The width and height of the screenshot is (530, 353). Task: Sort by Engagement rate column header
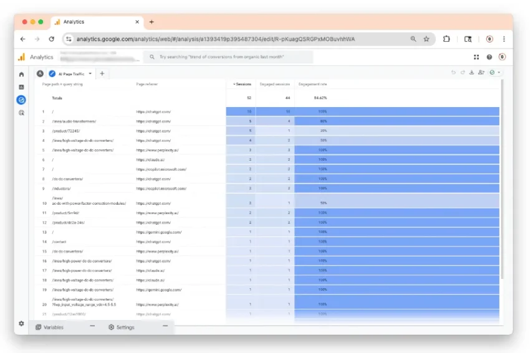[x=312, y=84]
